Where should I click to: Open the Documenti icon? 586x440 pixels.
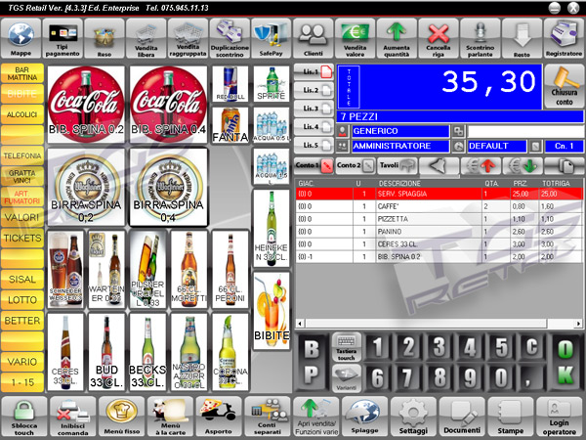462,417
